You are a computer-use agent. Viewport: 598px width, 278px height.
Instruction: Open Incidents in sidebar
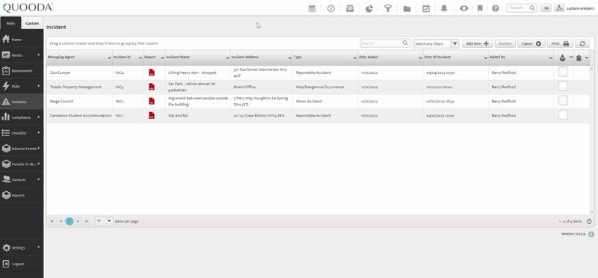tap(22, 102)
